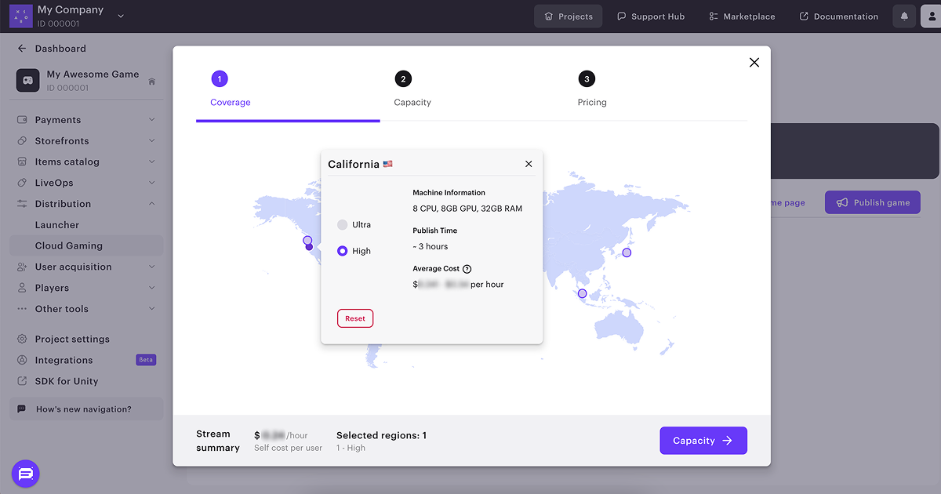This screenshot has width=941, height=494.
Task: Click the back arrow next to Dashboard
Action: tap(22, 49)
